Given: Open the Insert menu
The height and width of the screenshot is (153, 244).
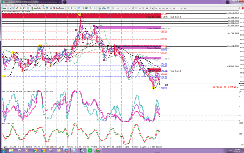Looking at the screenshot, I should (x=16, y=5).
